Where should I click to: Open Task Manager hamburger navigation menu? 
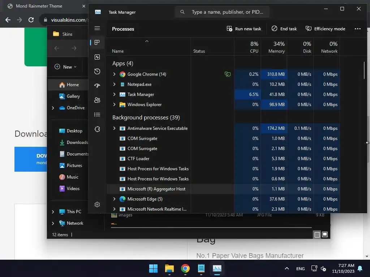[x=97, y=28]
